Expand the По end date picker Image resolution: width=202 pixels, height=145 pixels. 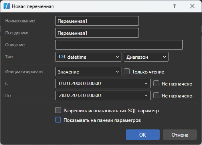(x=146, y=95)
